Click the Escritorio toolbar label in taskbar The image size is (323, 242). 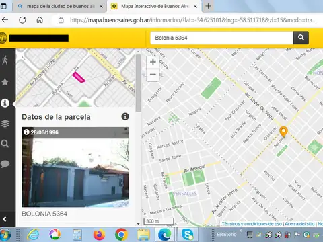(227, 235)
